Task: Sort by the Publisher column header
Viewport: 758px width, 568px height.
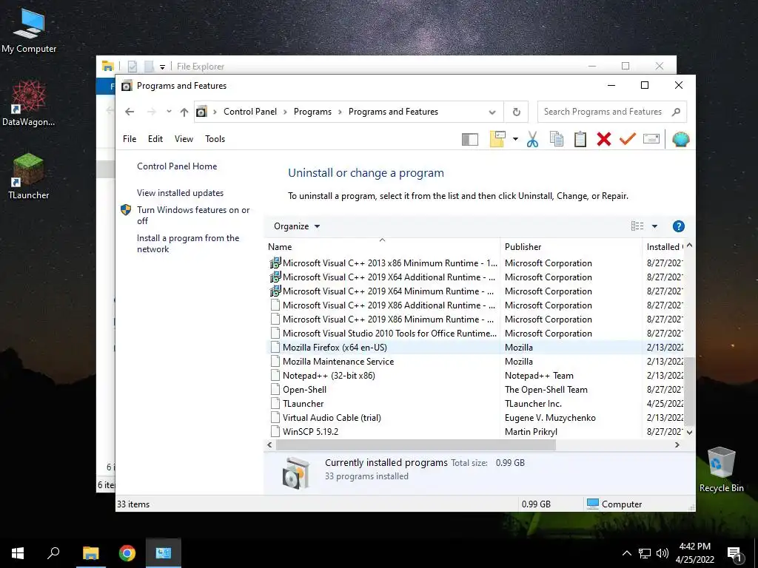Action: 571,247
